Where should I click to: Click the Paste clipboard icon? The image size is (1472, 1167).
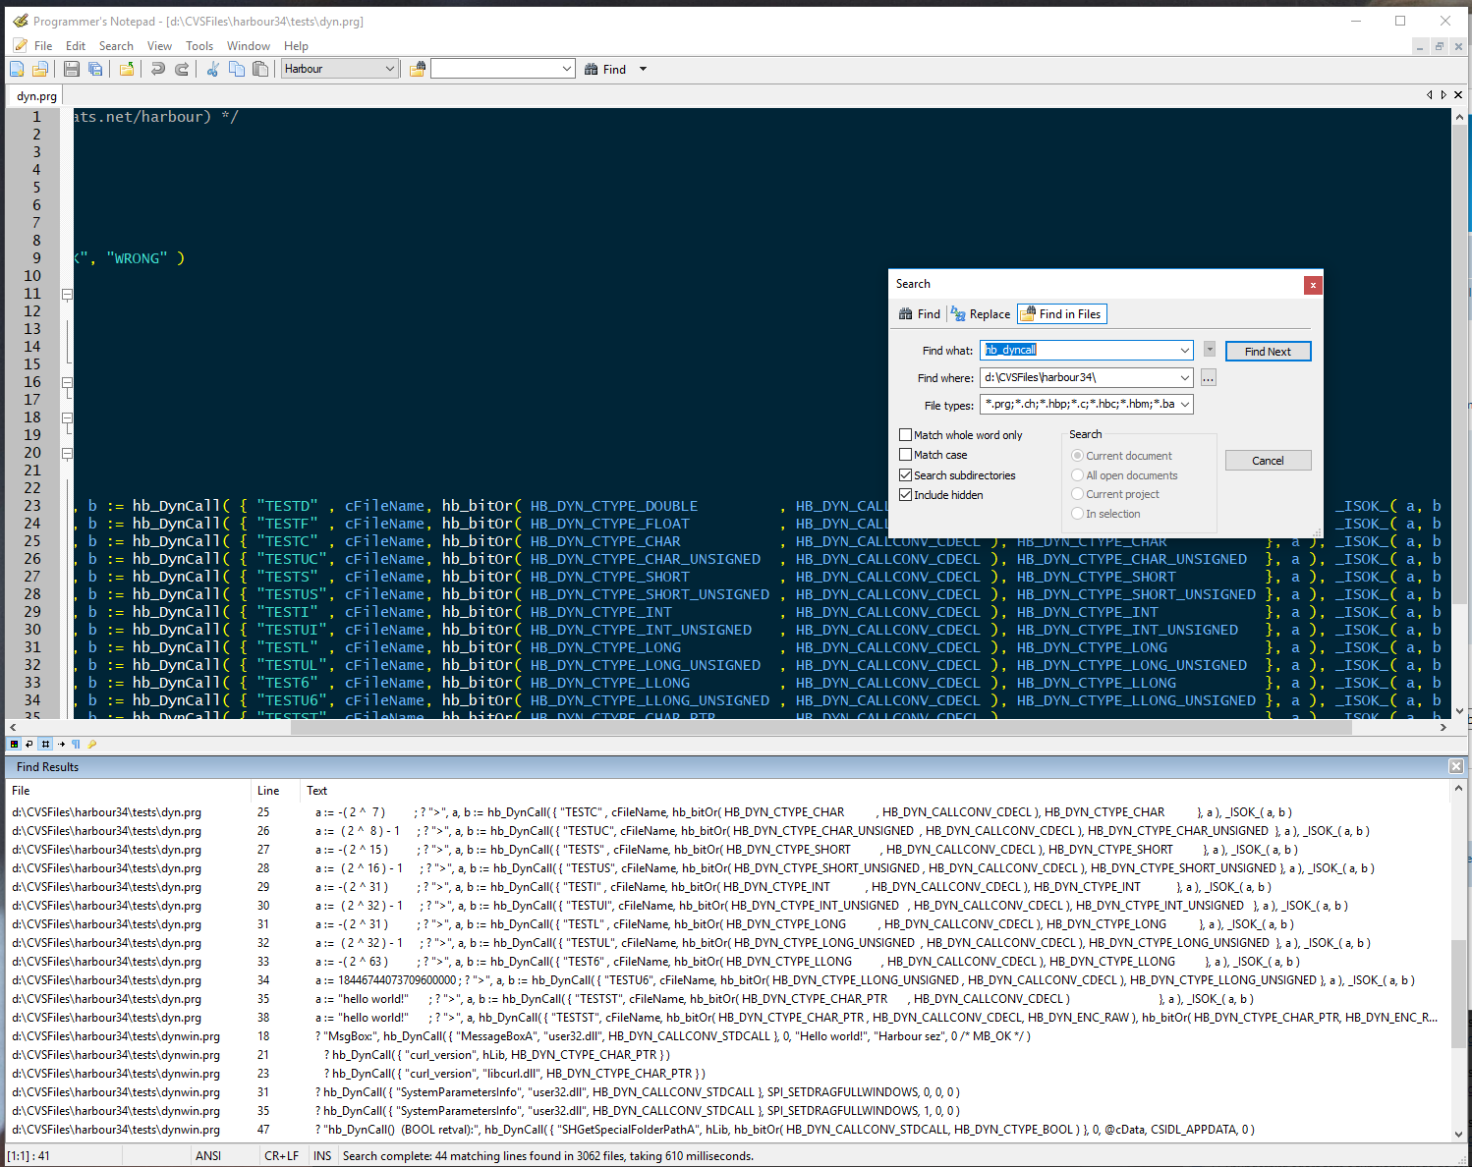260,69
